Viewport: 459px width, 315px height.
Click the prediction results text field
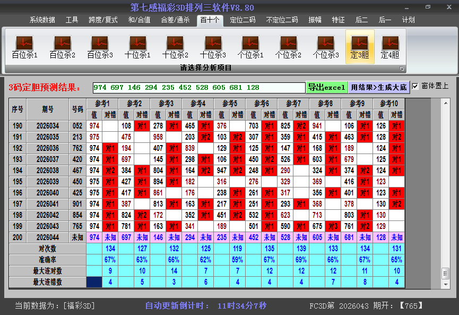click(x=198, y=87)
